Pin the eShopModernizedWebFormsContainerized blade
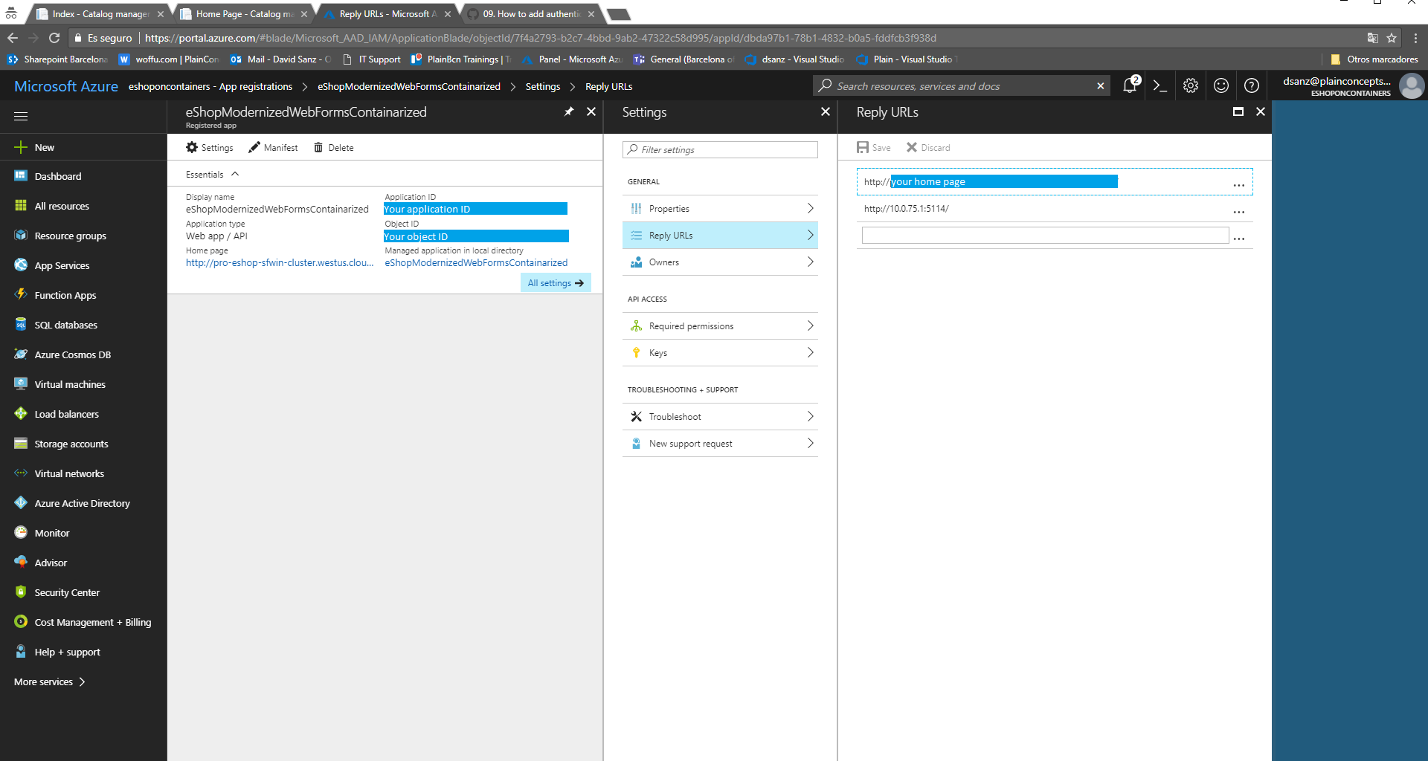 [569, 111]
